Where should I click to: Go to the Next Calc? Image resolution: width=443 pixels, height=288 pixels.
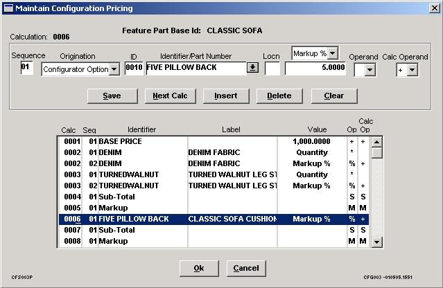pos(170,96)
